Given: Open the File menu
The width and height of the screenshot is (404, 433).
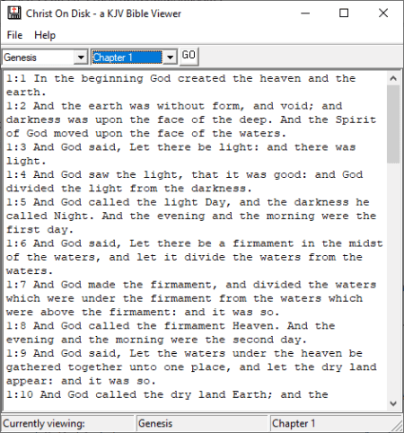Looking at the screenshot, I should (14, 35).
